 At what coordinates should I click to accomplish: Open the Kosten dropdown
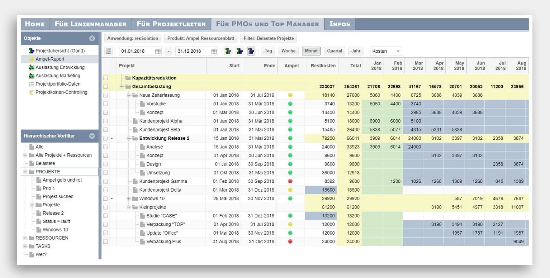[x=386, y=51]
